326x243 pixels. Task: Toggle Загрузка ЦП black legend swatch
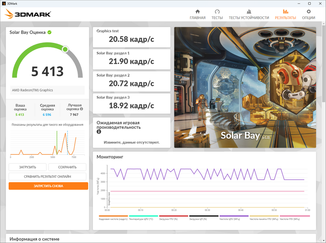(x=204, y=216)
